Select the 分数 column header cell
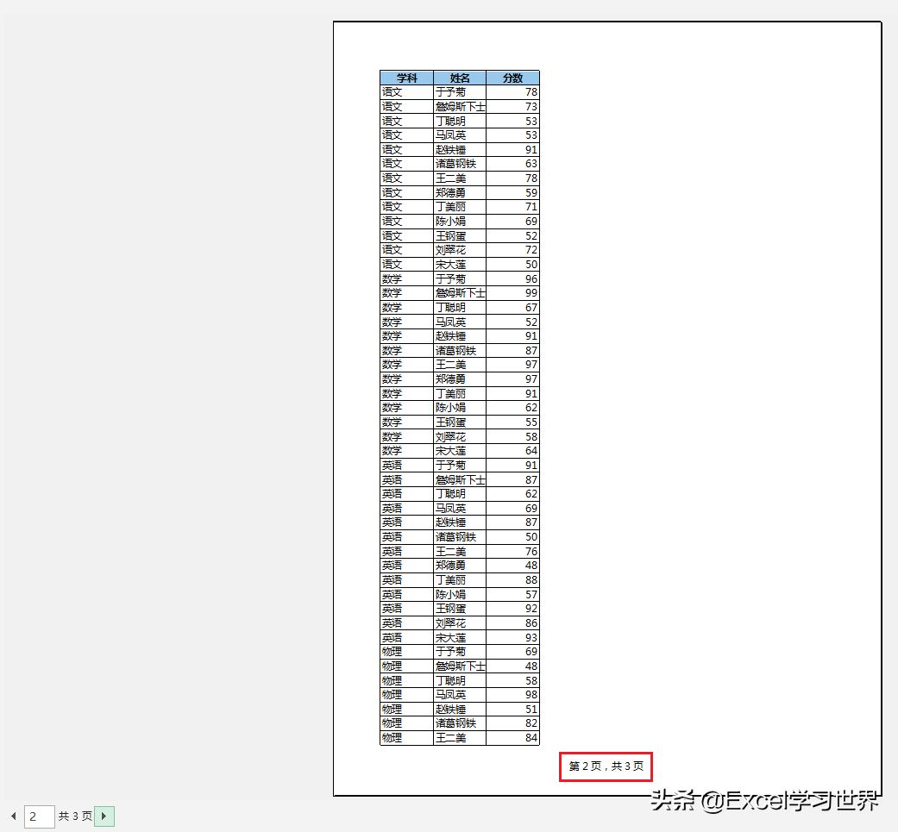 (x=514, y=77)
